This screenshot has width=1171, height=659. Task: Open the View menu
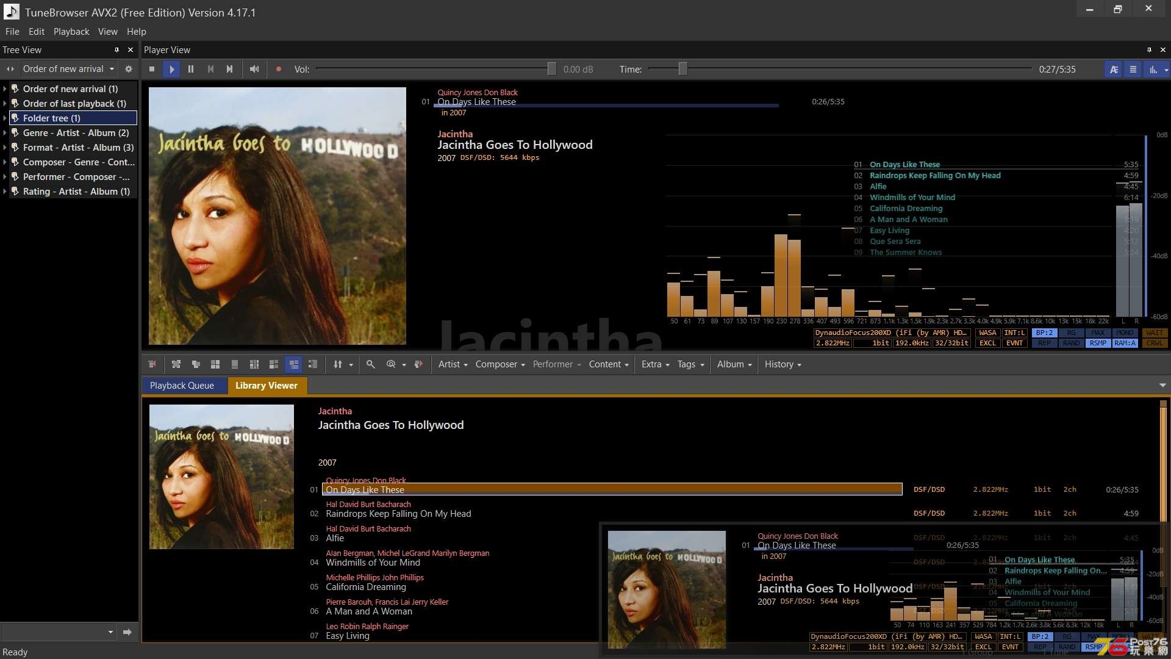tap(108, 31)
